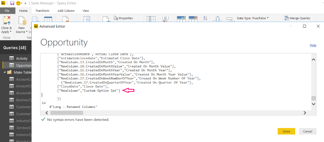Click the Sort Ascending A-Z icon
Image resolution: width=324 pixels, height=142 pixels.
pyautogui.click(x=205, y=18)
